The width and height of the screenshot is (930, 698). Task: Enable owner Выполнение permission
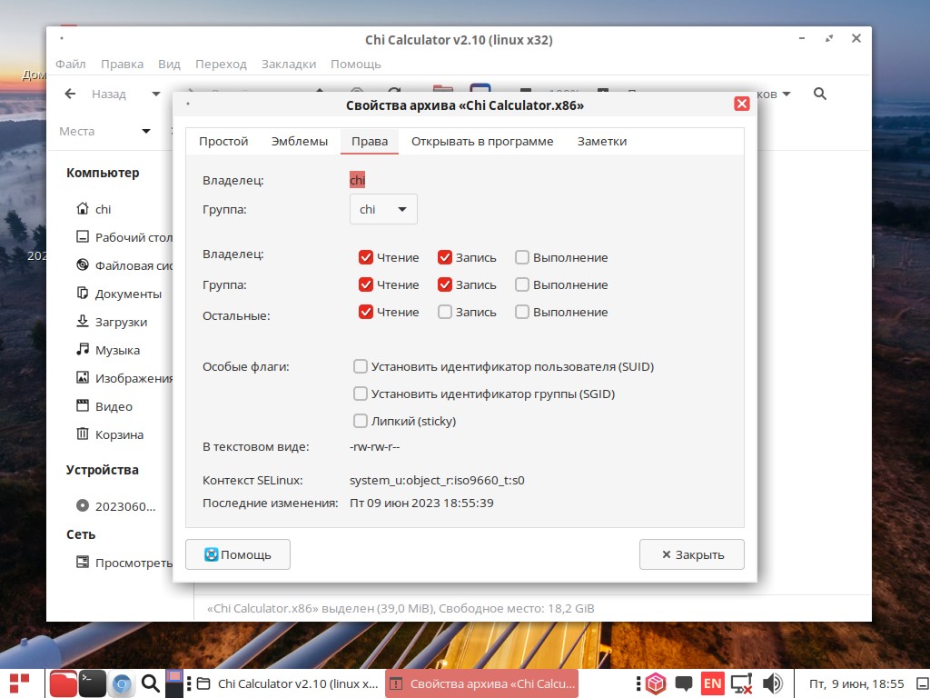tap(522, 257)
